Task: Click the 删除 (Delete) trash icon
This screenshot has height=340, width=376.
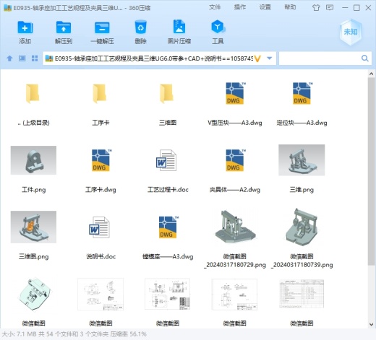Action: pyautogui.click(x=140, y=27)
